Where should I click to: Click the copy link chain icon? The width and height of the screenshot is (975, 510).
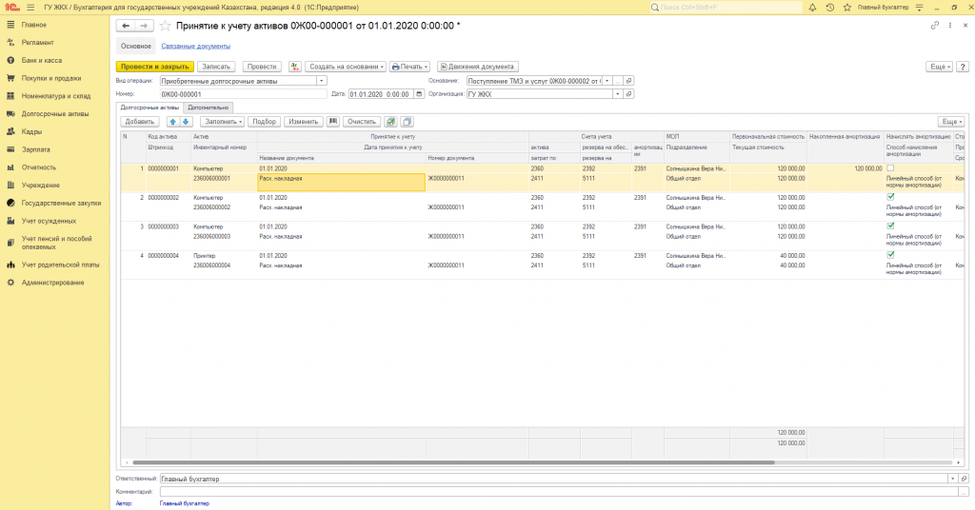tap(934, 26)
